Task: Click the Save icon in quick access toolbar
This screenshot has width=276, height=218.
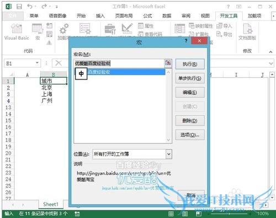Action: pyautogui.click(x=19, y=7)
